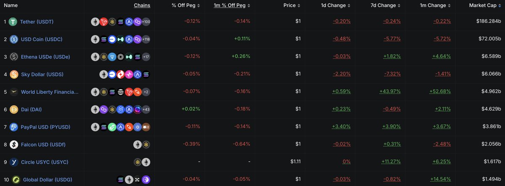Click the Sky Dollar (USDS) logo
Viewport: 505px width, 186px height.
(x=13, y=74)
